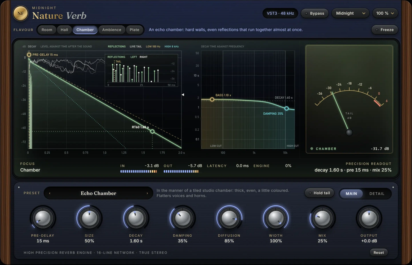Select the Ambience flavour

(x=112, y=30)
